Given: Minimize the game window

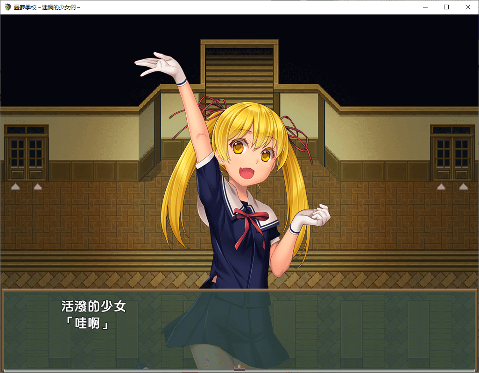Looking at the screenshot, I should coord(425,7).
